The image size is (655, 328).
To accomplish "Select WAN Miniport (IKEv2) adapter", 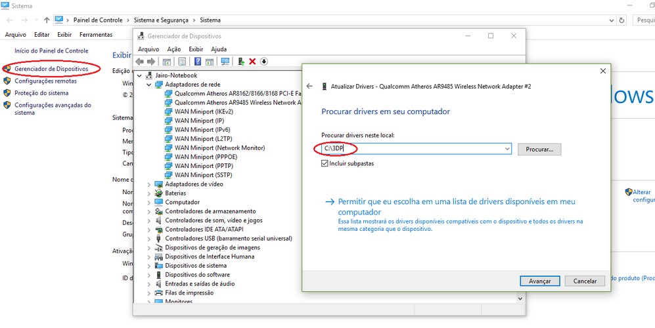I will click(204, 112).
